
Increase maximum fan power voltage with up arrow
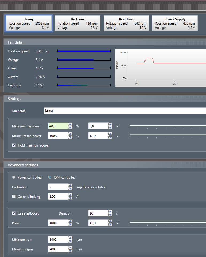pyautogui.click(x=110, y=134)
